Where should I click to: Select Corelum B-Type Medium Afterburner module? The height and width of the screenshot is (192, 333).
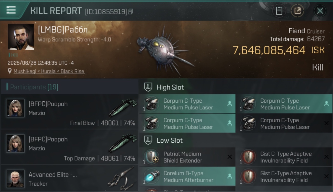click(187, 177)
